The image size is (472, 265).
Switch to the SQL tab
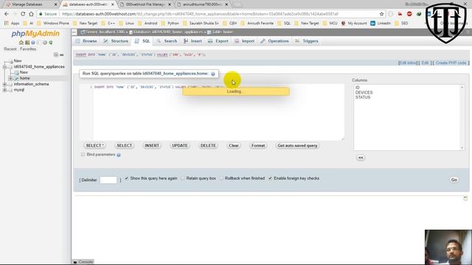coord(142,41)
